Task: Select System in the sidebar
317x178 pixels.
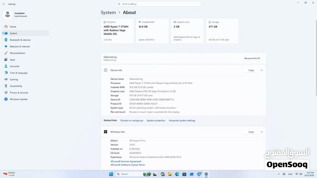Action: (x=26, y=33)
